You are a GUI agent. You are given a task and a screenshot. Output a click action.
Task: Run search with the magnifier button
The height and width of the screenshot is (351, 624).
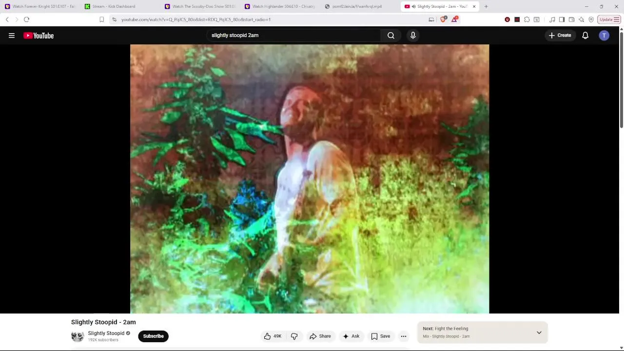[x=391, y=35]
